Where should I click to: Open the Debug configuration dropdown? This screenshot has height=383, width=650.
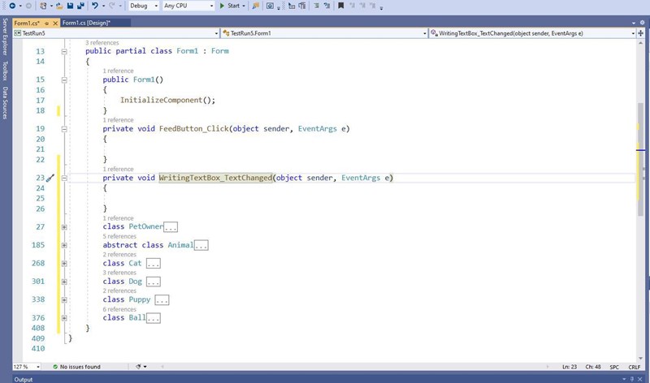point(143,6)
